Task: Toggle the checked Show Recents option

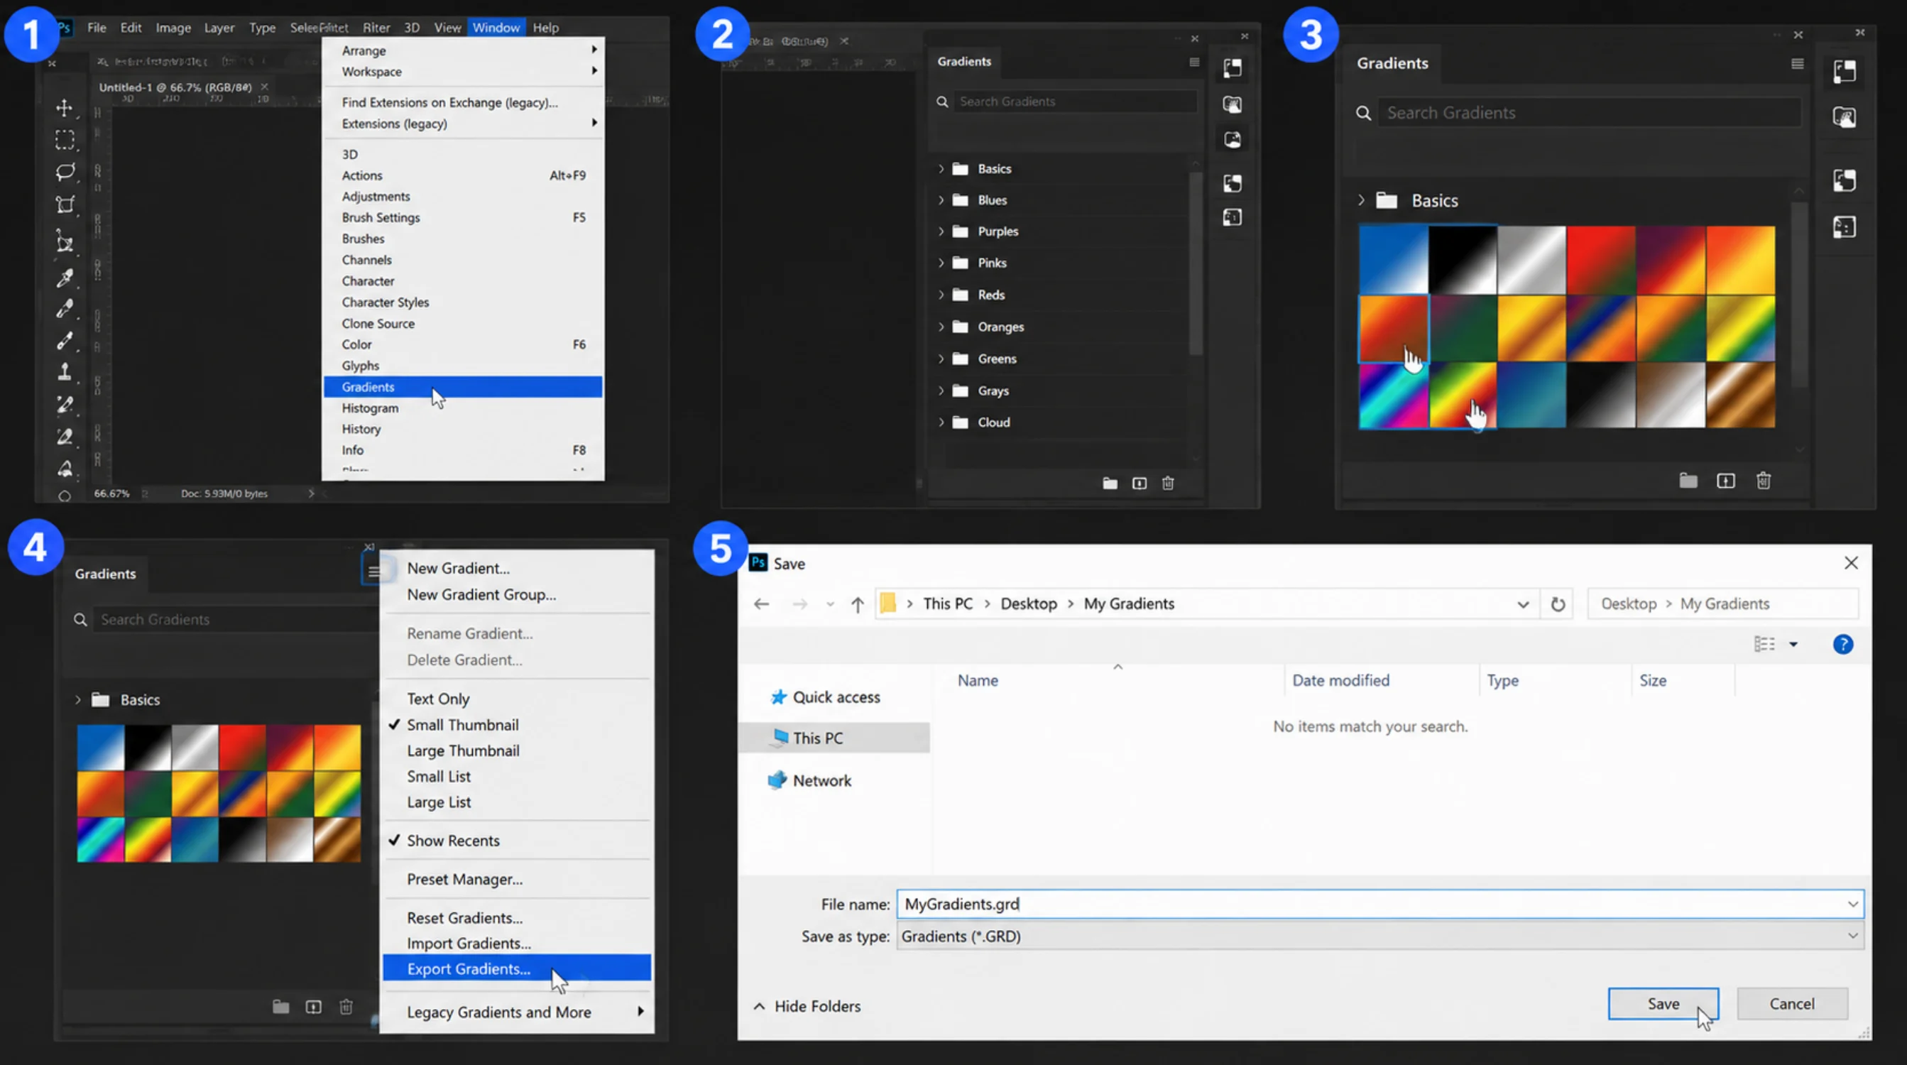Action: [453, 840]
